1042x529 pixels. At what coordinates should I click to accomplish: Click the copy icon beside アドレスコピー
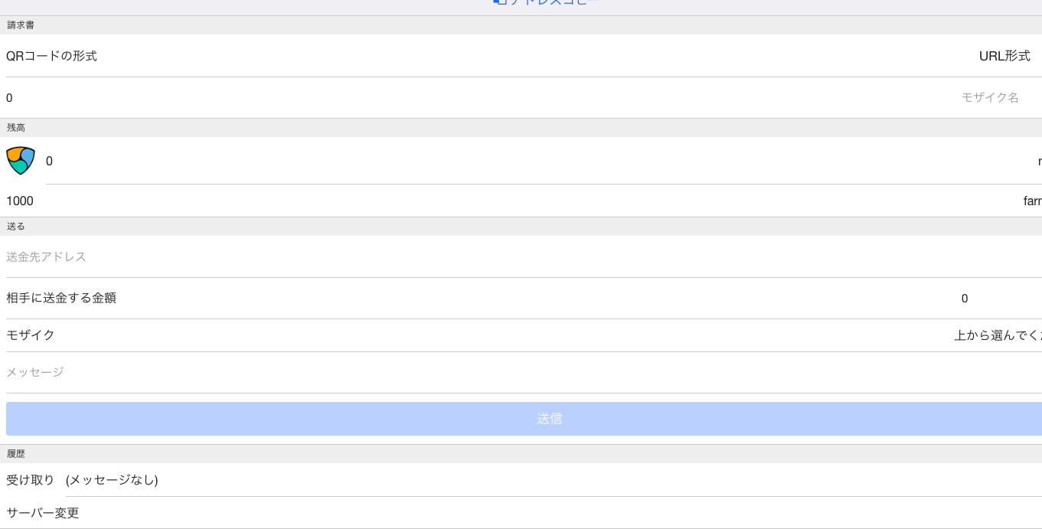500,2
